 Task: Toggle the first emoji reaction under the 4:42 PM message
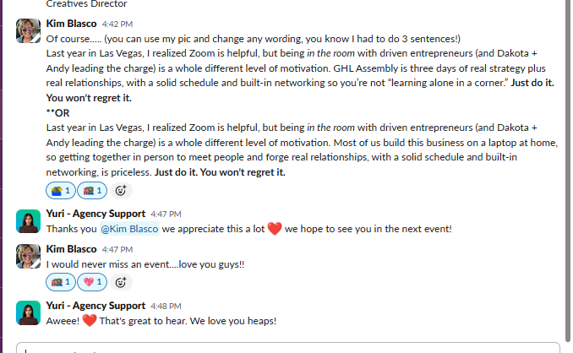(x=59, y=190)
